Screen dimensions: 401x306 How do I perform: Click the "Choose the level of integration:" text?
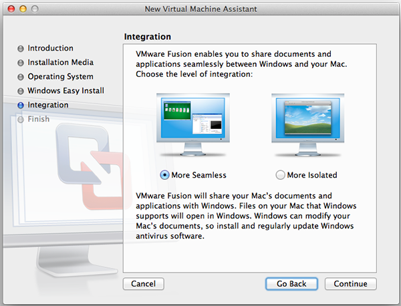pyautogui.click(x=194, y=74)
